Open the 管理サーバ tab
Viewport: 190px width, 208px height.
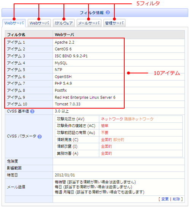tap(114, 23)
